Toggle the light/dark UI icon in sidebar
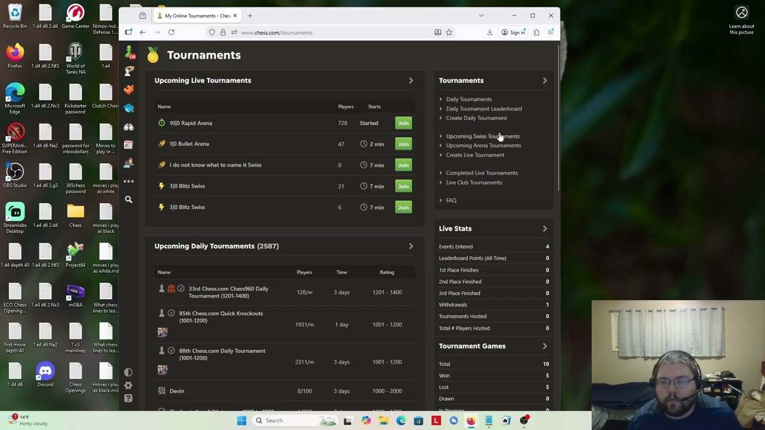 click(128, 372)
